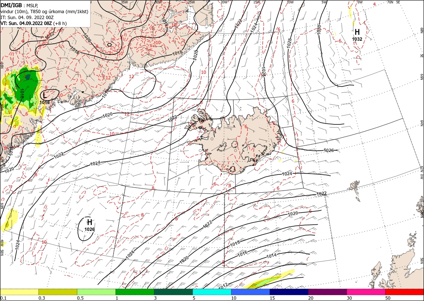The height and width of the screenshot is (301, 424).
Task: Click the '30' legend value
Action: (349, 298)
